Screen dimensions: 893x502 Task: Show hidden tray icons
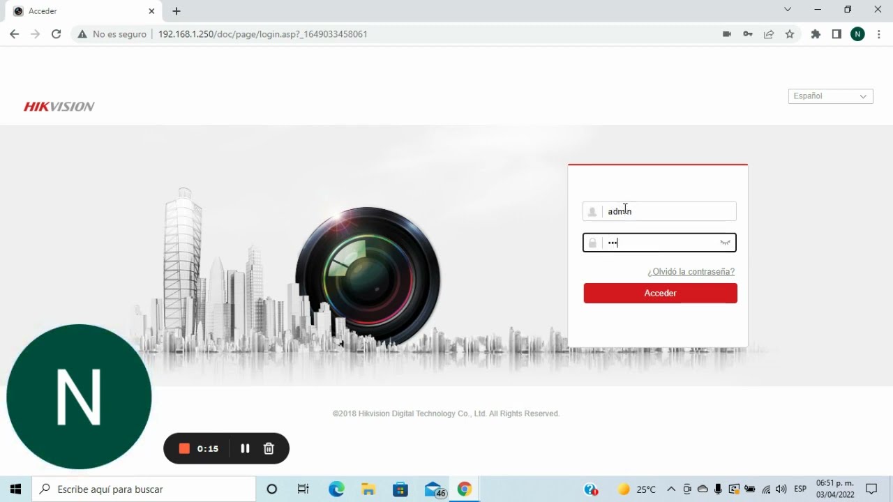point(671,489)
